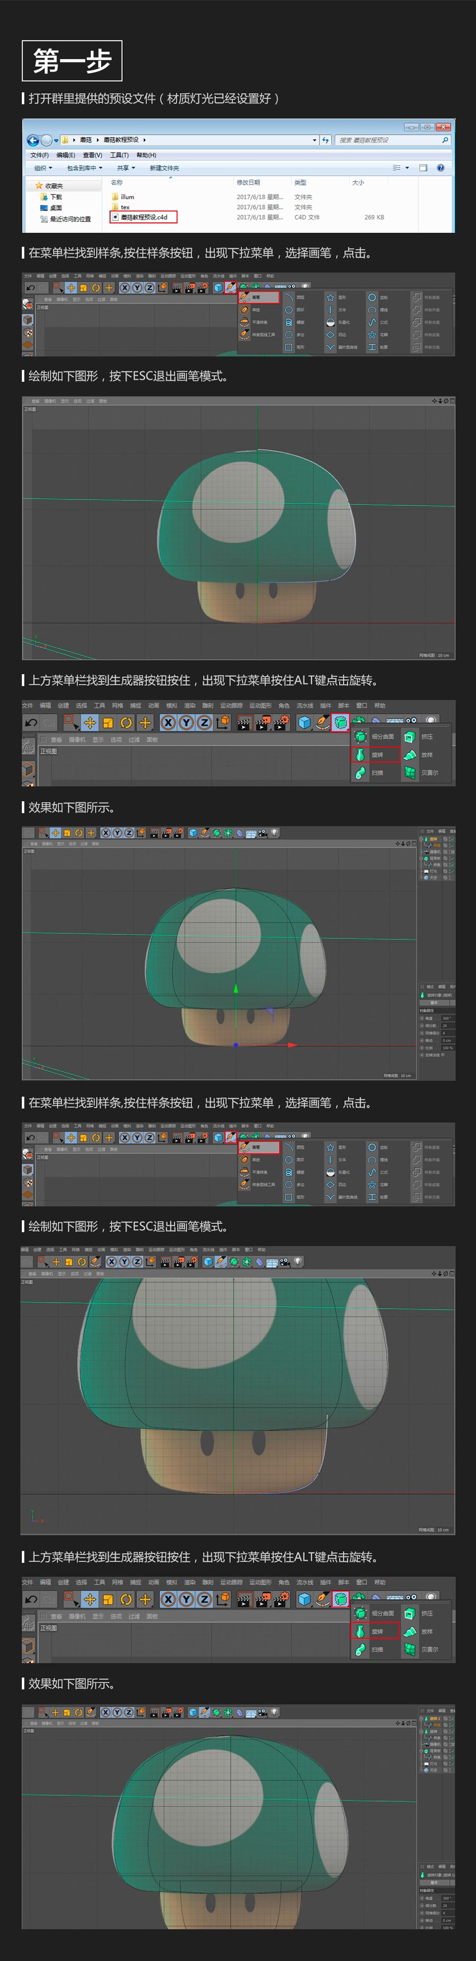Open the 工具(T) menu in Explorer
The width and height of the screenshot is (476, 1961).
pyautogui.click(x=120, y=155)
